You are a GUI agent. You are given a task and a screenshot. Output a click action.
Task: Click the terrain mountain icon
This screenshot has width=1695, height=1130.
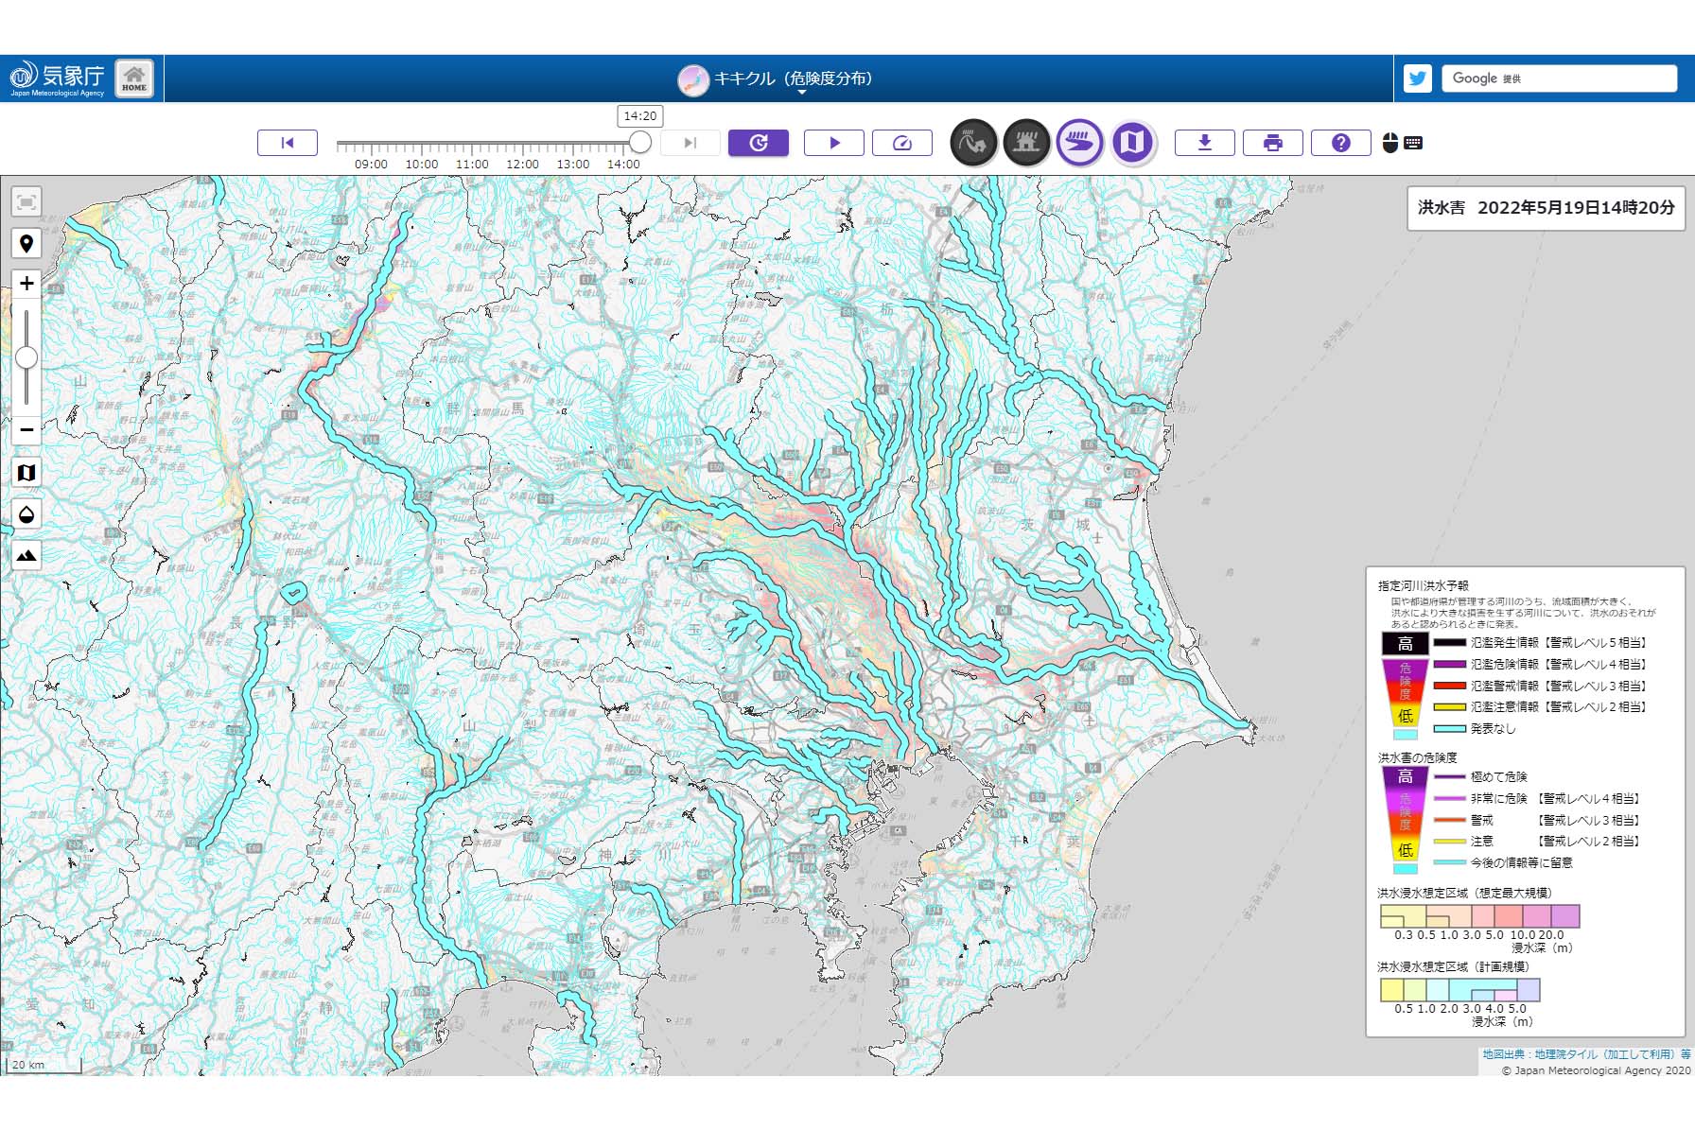click(x=26, y=555)
